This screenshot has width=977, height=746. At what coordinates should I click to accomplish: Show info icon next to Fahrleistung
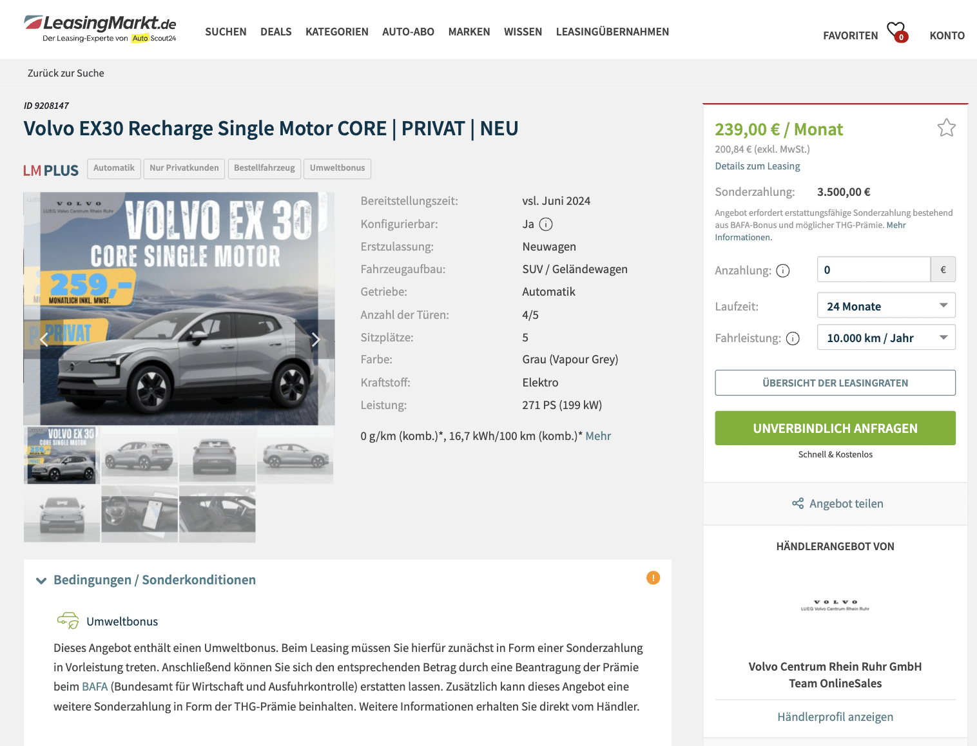point(793,338)
